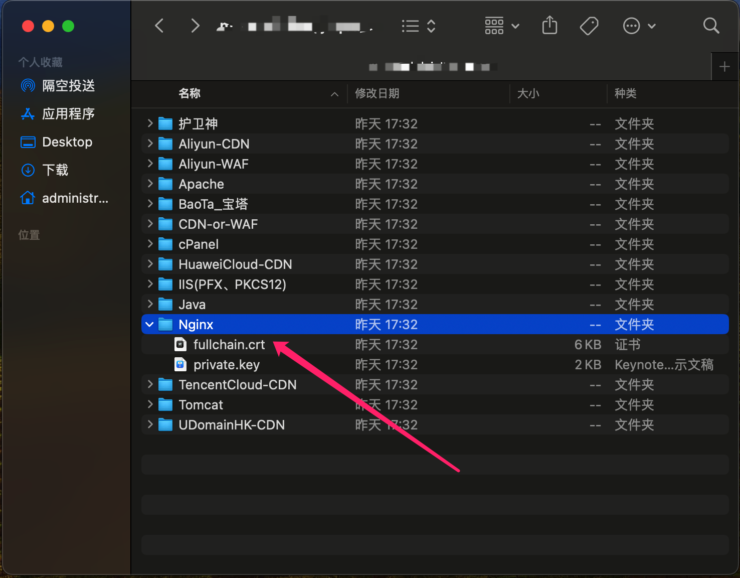
Task: Expand the Apache folder
Action: (x=150, y=184)
